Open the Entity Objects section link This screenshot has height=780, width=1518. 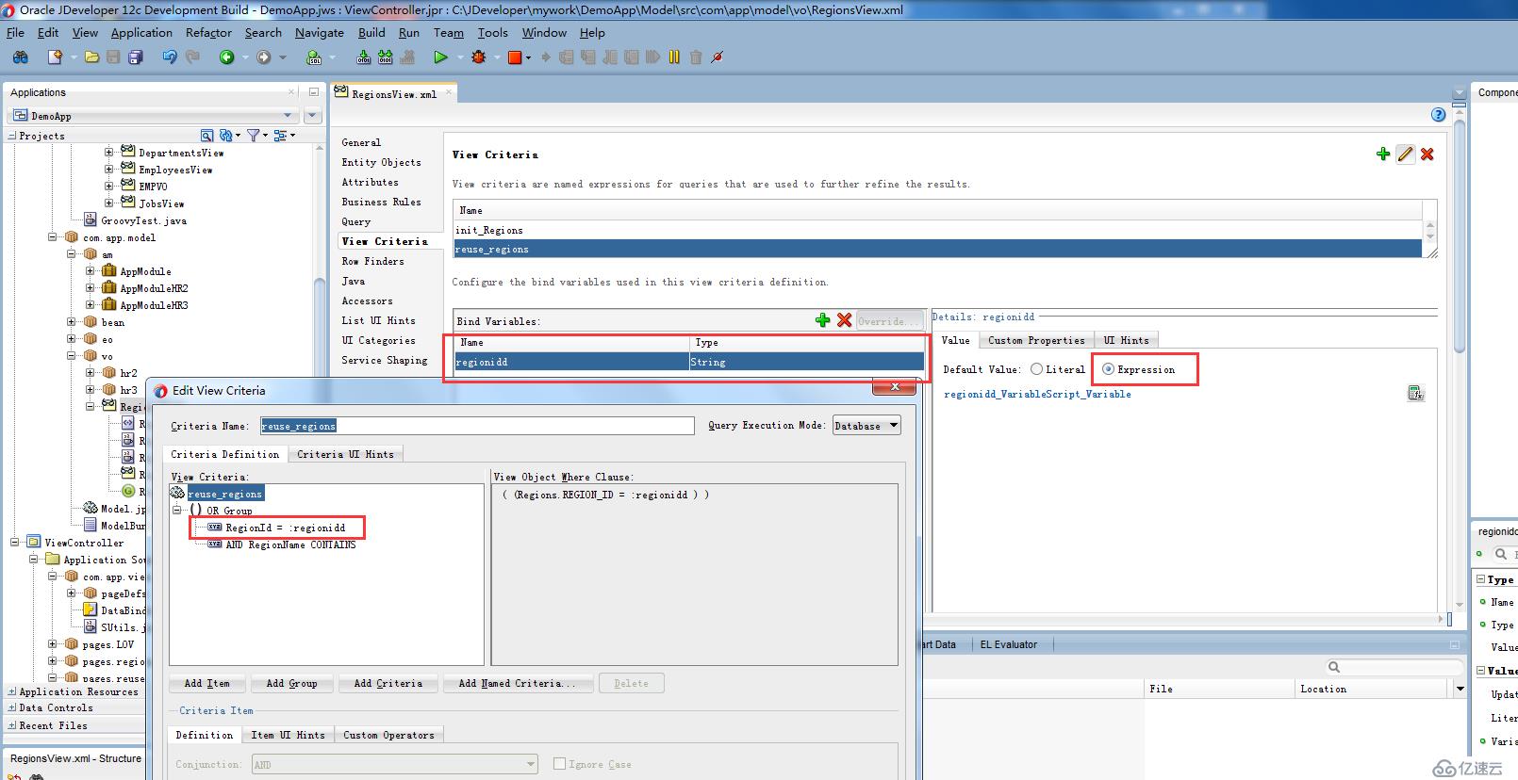(381, 162)
